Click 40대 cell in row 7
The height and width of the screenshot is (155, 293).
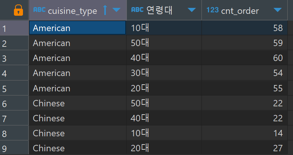(x=164, y=118)
